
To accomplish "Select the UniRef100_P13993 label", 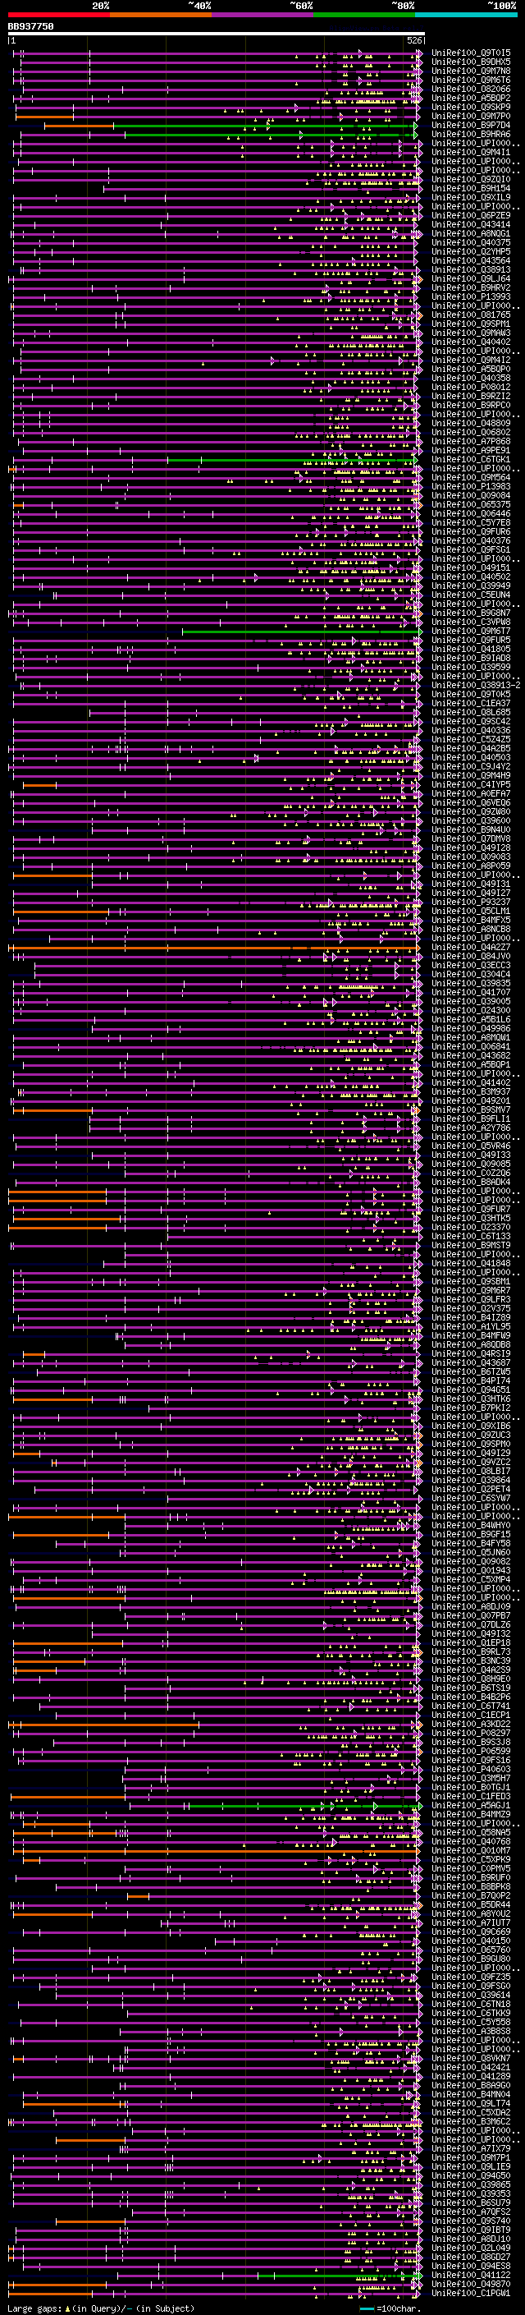I will (x=471, y=296).
